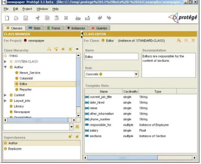Sort slots by the Type column header
The height and width of the screenshot is (164, 201).
[158, 91]
